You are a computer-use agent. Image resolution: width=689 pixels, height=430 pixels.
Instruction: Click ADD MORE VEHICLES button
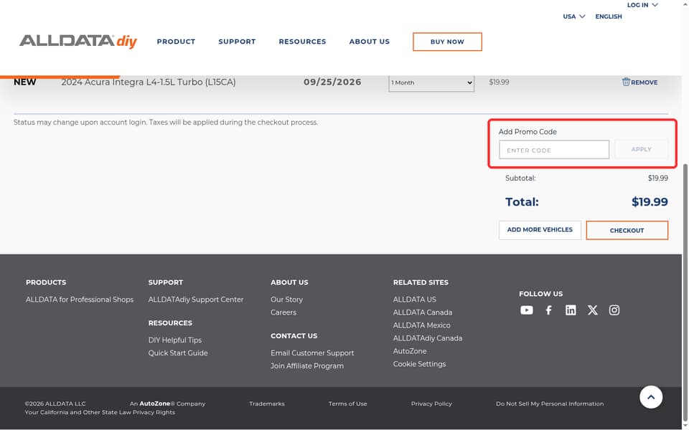(540, 230)
